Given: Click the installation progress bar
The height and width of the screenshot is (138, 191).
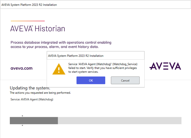Looking at the screenshot, I should pos(95,121).
